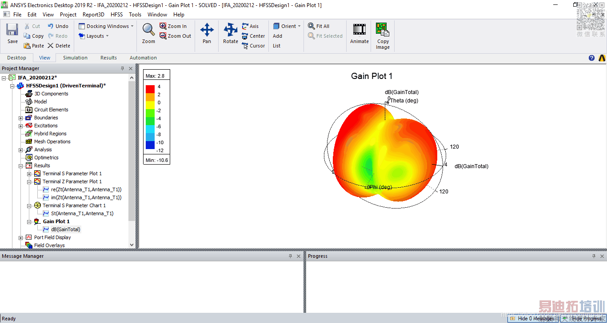Open help via the blue question mark icon

coord(591,58)
